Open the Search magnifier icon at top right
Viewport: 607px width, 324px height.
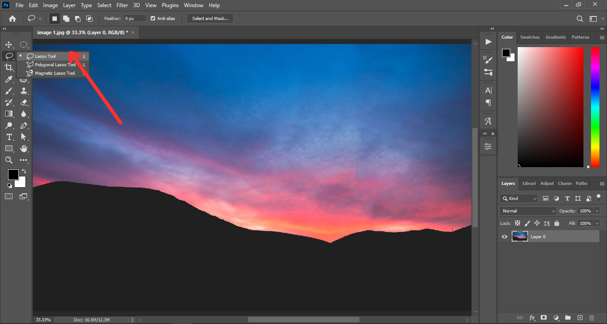tap(580, 19)
